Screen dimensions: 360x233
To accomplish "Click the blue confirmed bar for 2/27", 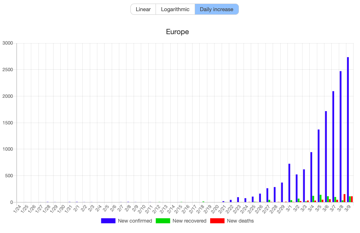I will 267,195.
